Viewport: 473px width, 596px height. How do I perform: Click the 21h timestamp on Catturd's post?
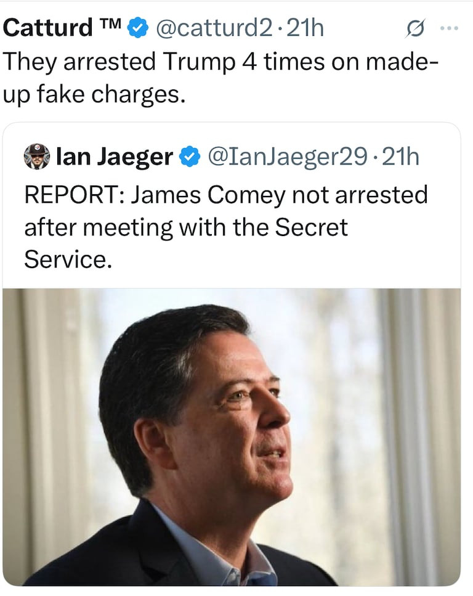(x=305, y=28)
